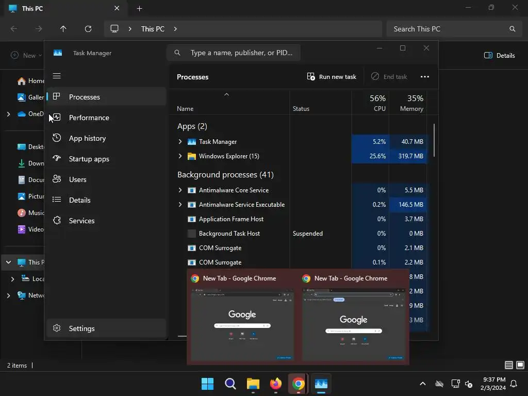Open the App history page
Image resolution: width=528 pixels, height=396 pixels.
[x=106, y=138]
